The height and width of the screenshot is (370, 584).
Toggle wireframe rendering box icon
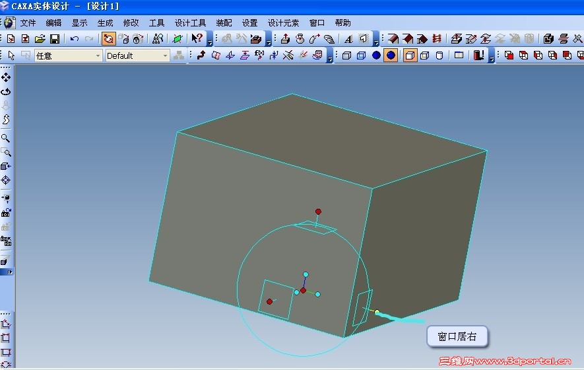point(346,55)
